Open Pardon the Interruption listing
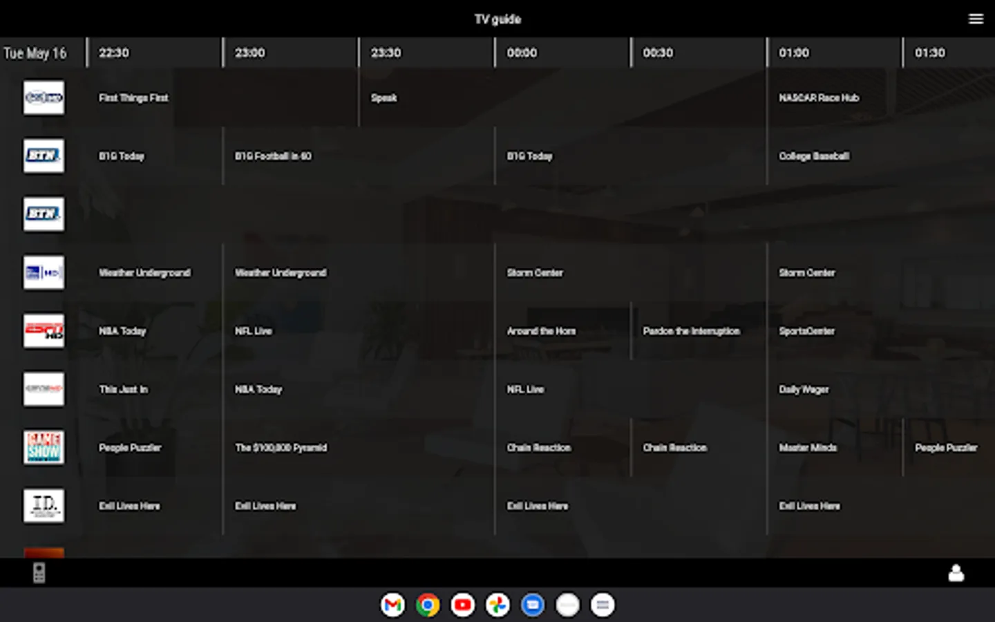This screenshot has width=995, height=622. tap(691, 331)
